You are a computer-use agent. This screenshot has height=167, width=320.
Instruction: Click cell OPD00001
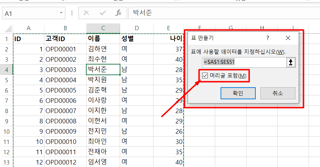[65, 49]
